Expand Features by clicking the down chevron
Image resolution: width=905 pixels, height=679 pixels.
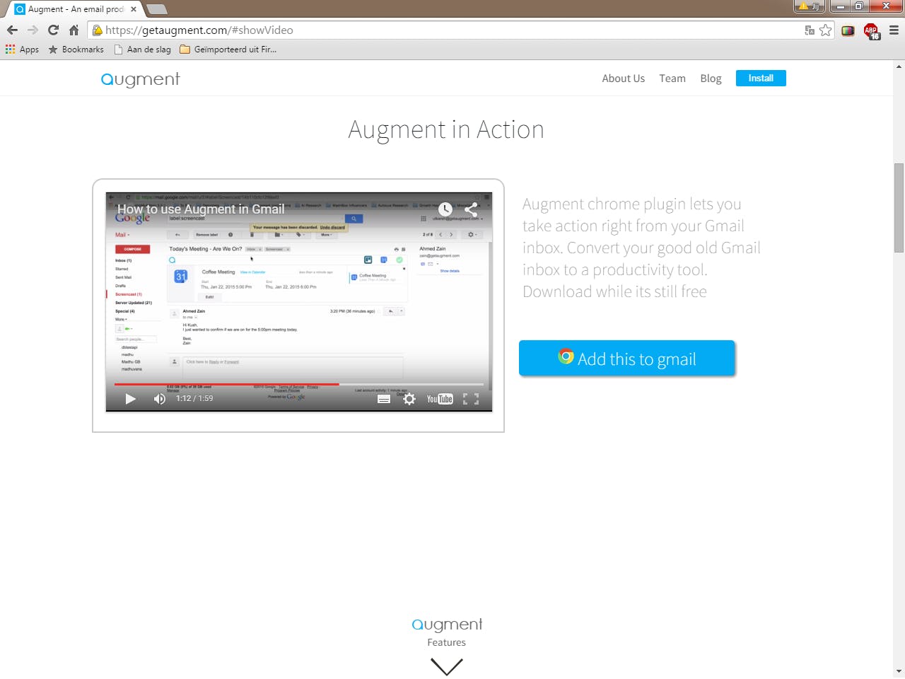446,666
